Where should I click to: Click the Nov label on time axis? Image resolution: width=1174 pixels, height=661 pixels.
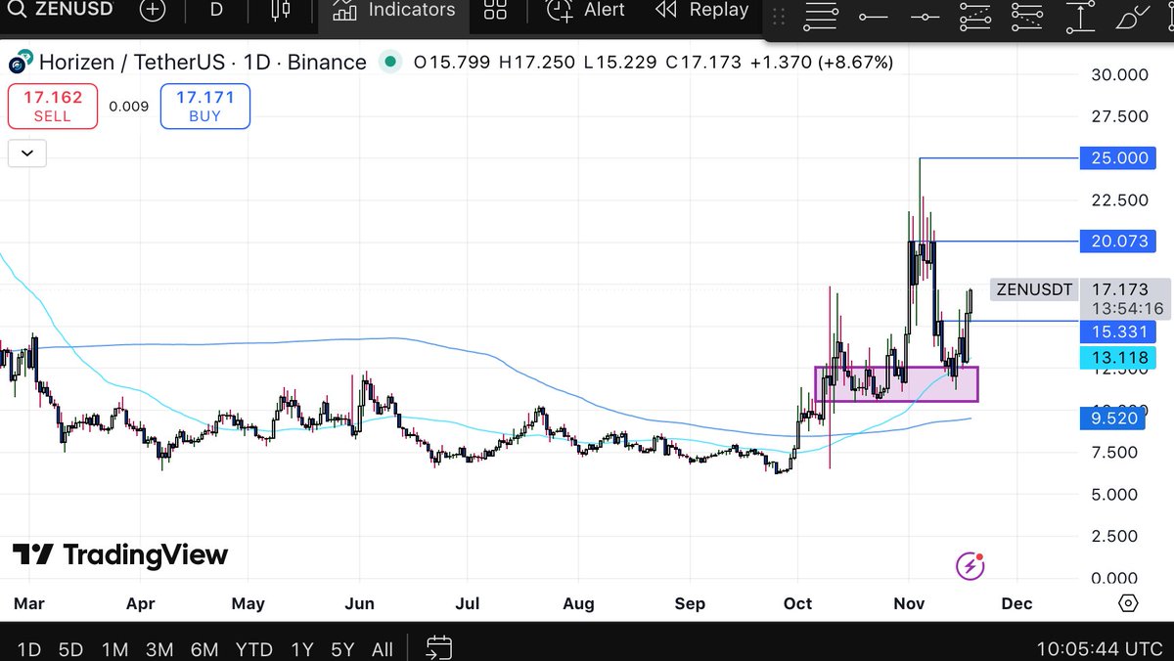tap(909, 603)
